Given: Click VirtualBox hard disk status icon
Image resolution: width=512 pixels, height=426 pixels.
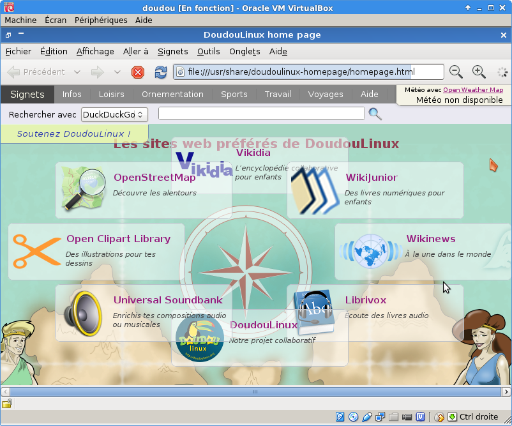Looking at the screenshot, I should (340, 417).
